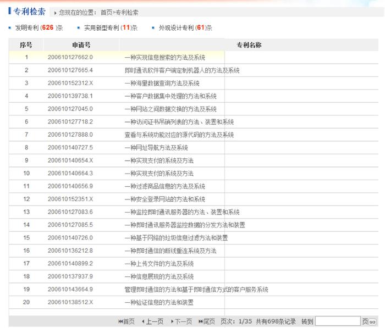Screen dimensions: 385x328
Task: Jump to last page with 尾页
Action: pos(207,321)
